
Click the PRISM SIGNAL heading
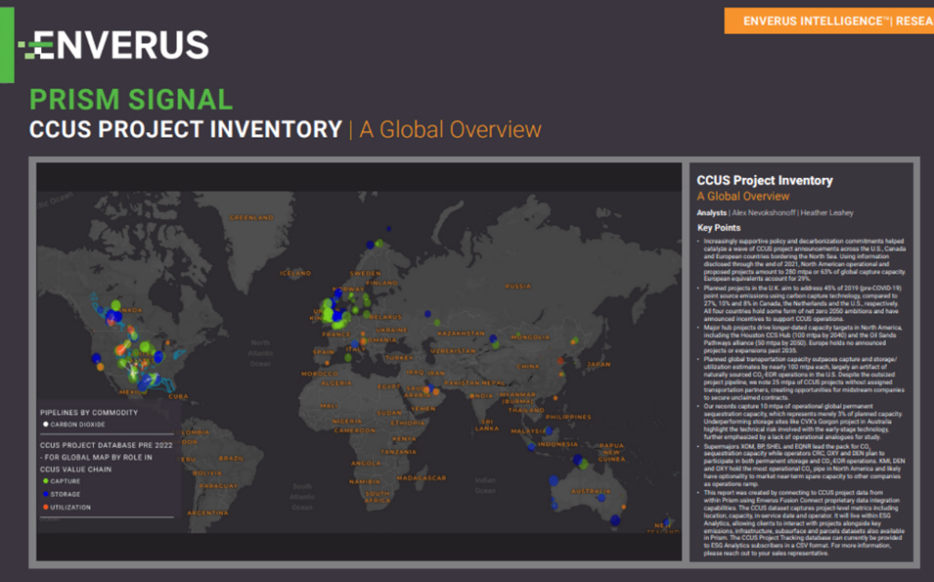pos(130,99)
